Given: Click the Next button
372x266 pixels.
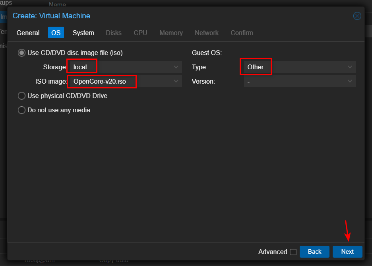Looking at the screenshot, I should (347, 252).
